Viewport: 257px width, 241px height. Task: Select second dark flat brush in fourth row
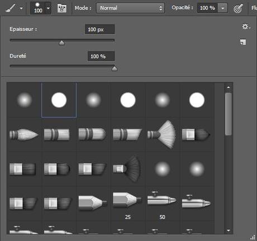tap(58, 204)
